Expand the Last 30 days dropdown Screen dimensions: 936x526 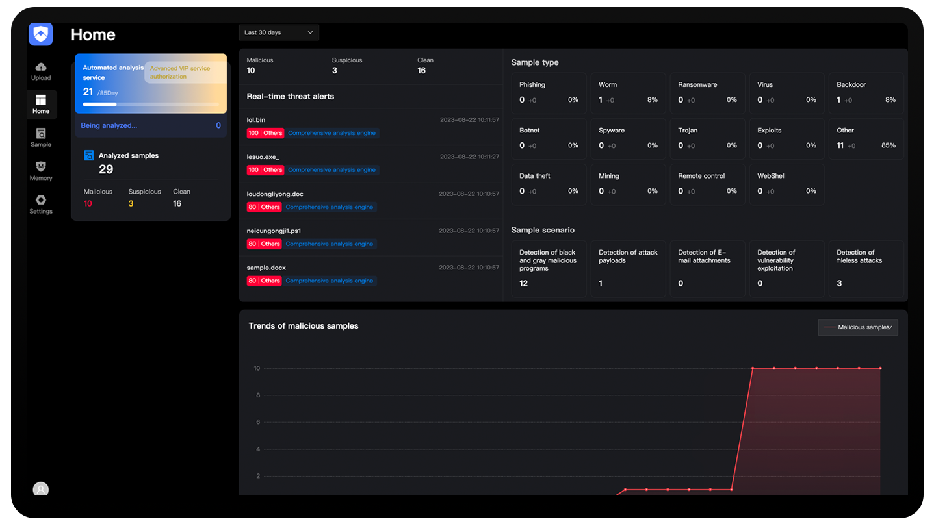pos(278,32)
